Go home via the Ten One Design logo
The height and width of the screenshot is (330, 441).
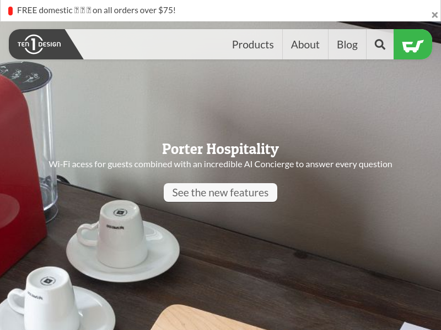point(39,45)
